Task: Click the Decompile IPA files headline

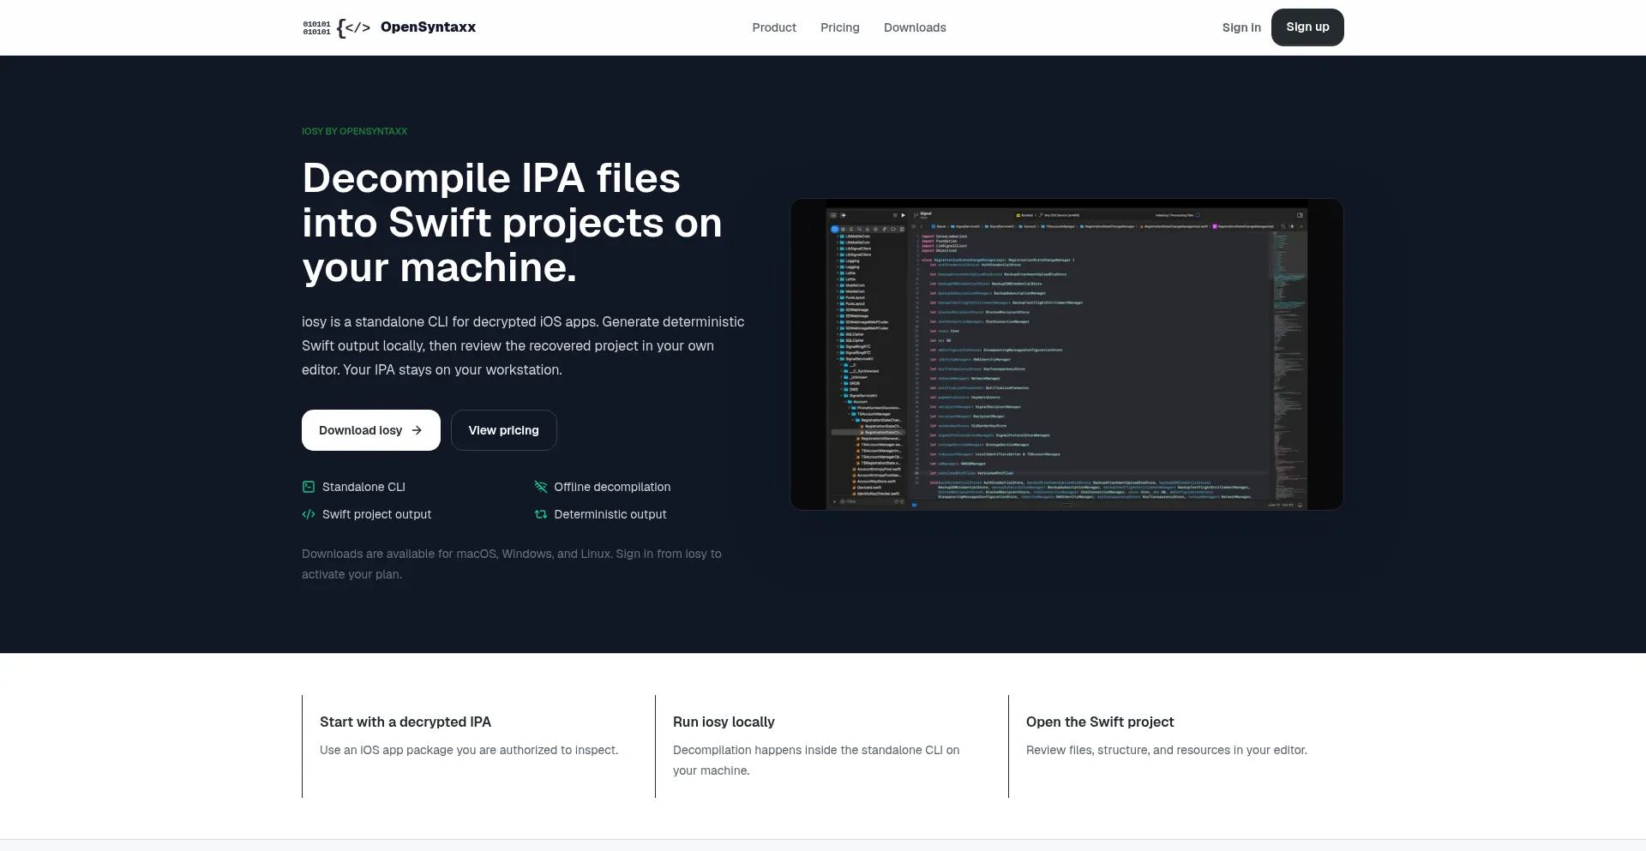Action: point(512,223)
